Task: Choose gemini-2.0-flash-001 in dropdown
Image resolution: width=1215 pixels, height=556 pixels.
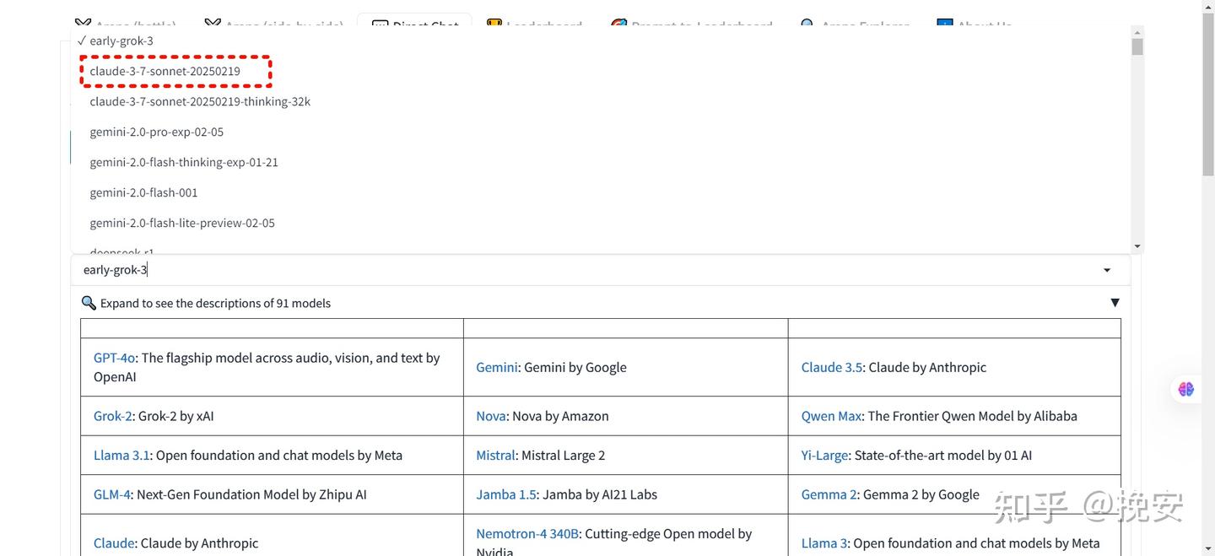Action: (144, 192)
